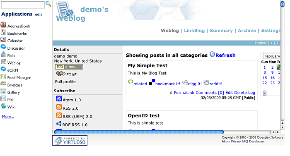
Task: Click the horizontal scrollbar thumb
Action: tap(139, 132)
